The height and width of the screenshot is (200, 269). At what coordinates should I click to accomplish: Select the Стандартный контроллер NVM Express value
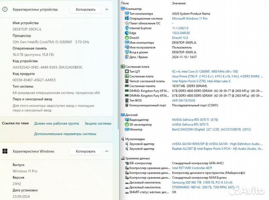(199, 178)
